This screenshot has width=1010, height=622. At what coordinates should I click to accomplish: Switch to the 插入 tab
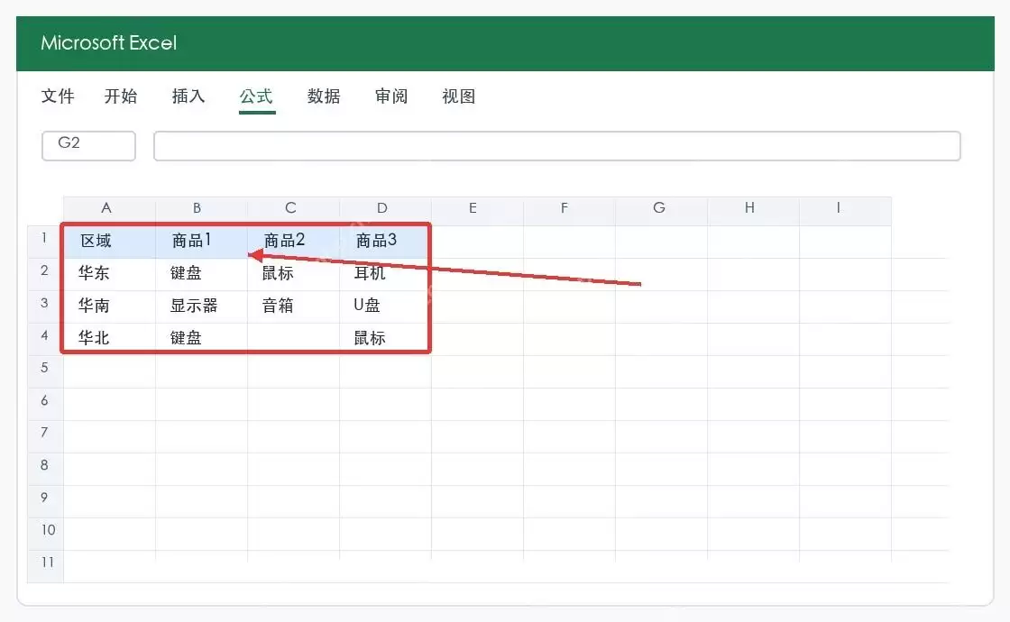[188, 96]
